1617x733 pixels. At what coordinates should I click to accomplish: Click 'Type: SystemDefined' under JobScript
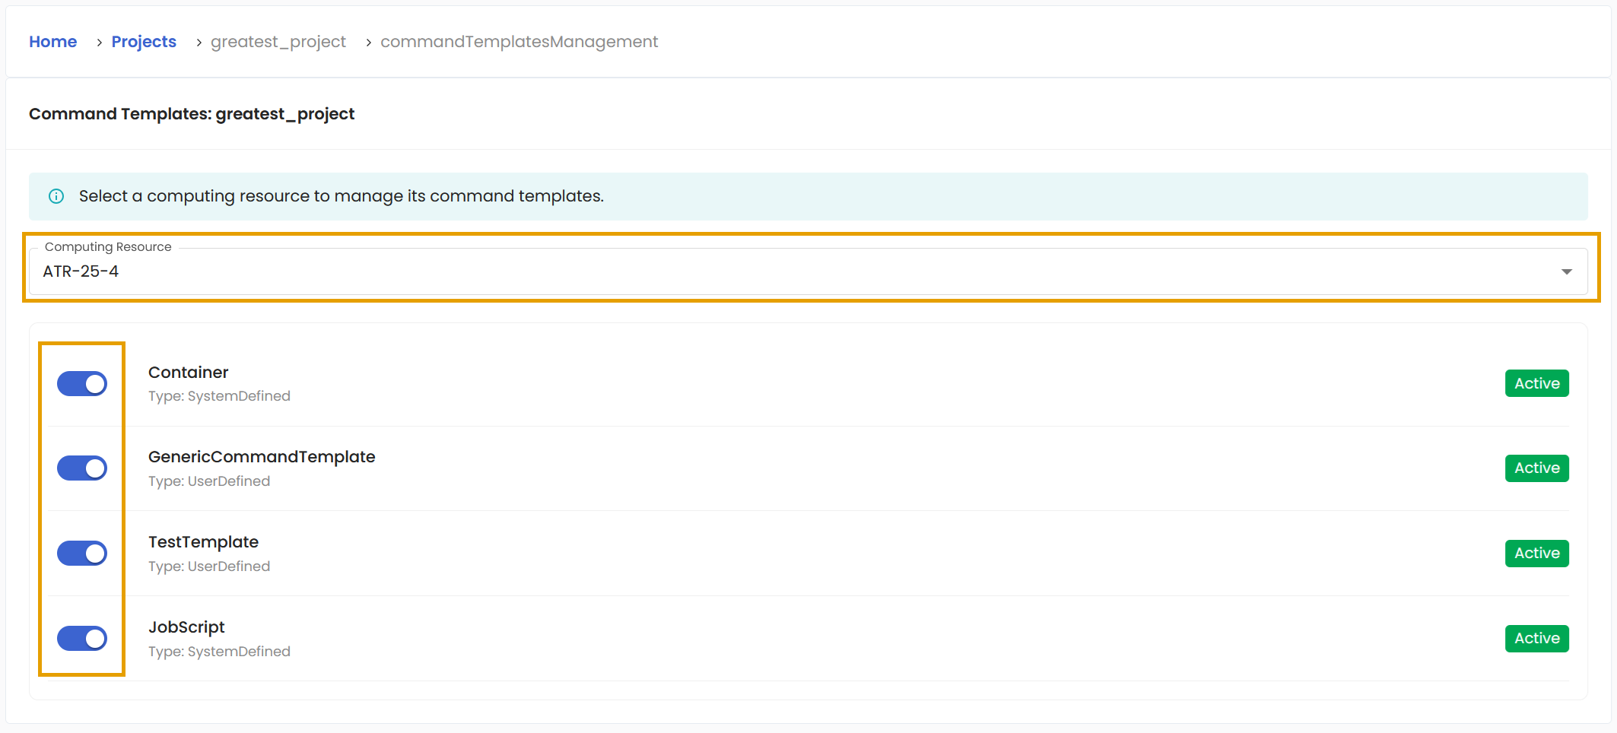coord(220,652)
